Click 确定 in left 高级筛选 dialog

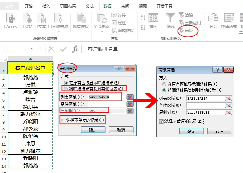[x=93, y=130]
